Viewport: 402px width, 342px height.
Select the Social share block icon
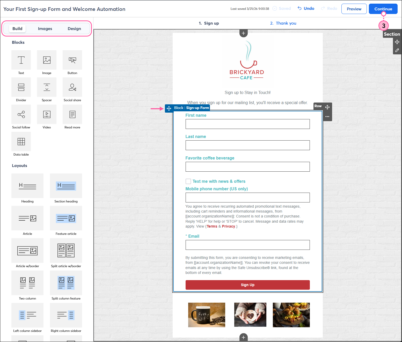(x=72, y=87)
